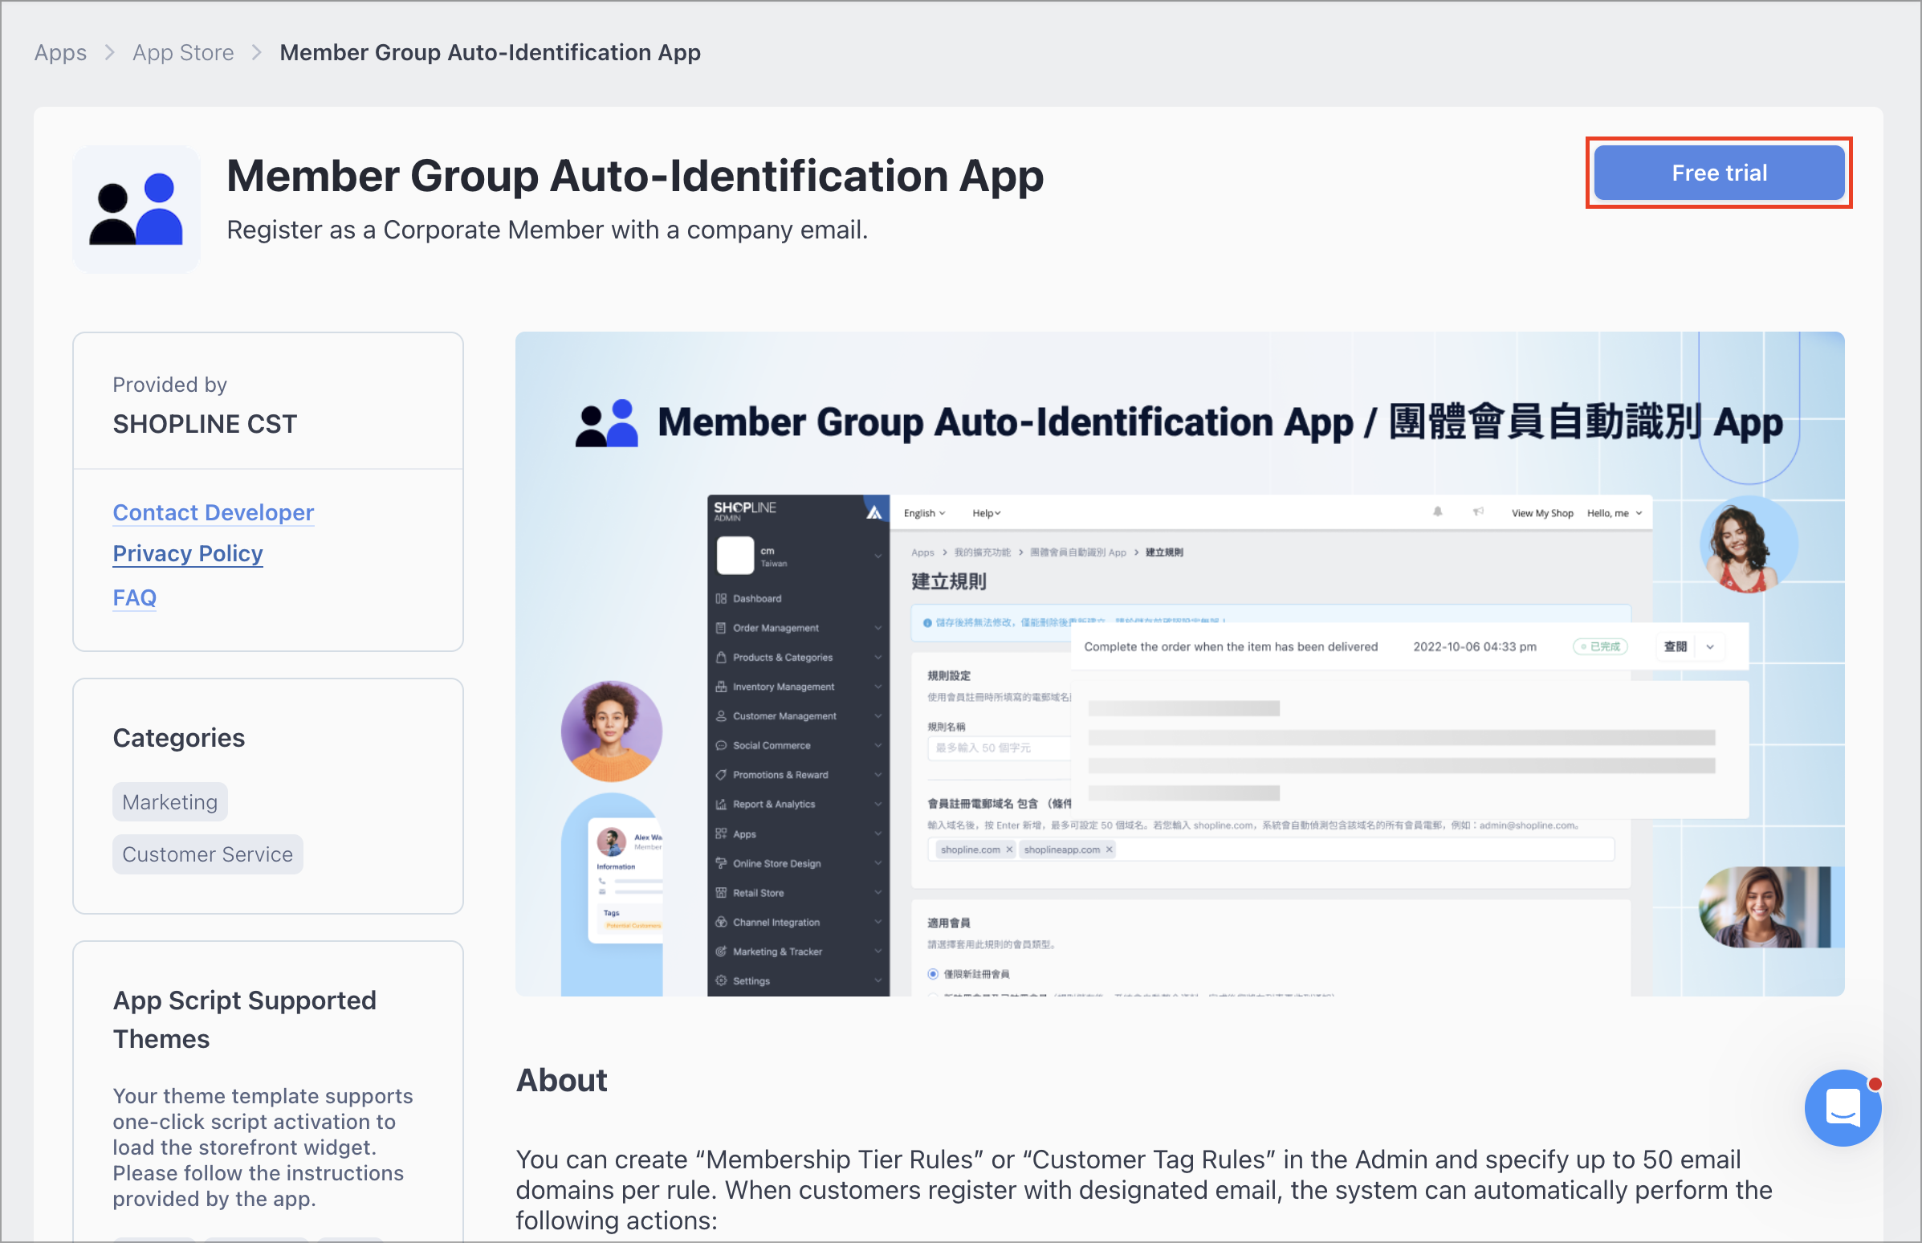
Task: Select the Marketing category tag
Action: pos(170,801)
